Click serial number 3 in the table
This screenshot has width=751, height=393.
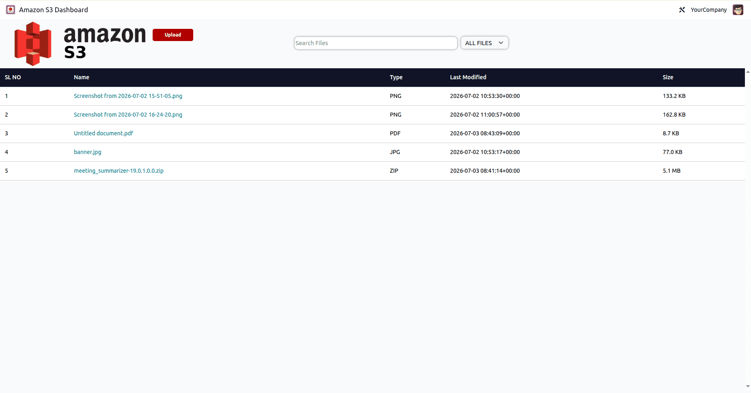click(x=6, y=133)
